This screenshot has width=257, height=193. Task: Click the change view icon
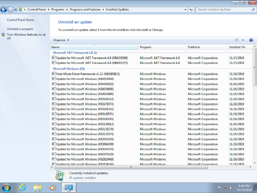point(237,40)
